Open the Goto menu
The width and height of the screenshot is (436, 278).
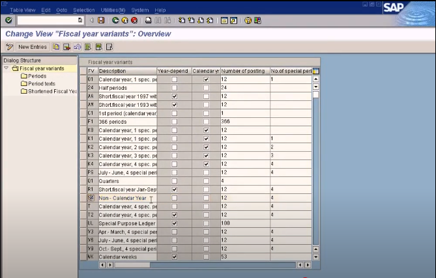62,10
